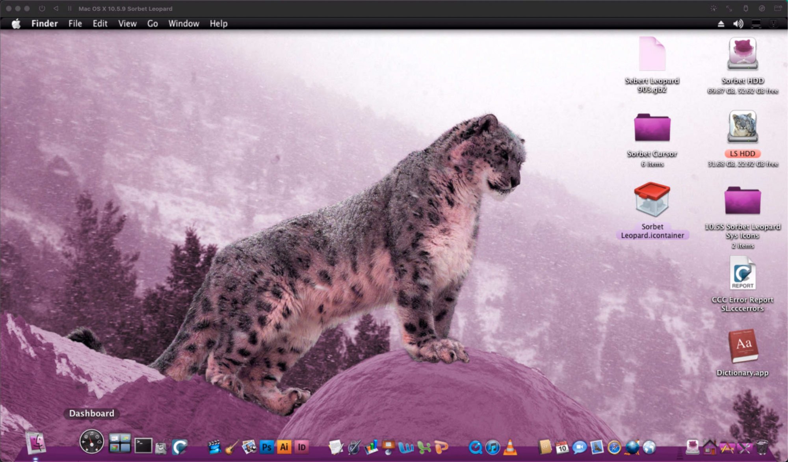
Task: Launch Terminal from the dock
Action: click(143, 446)
